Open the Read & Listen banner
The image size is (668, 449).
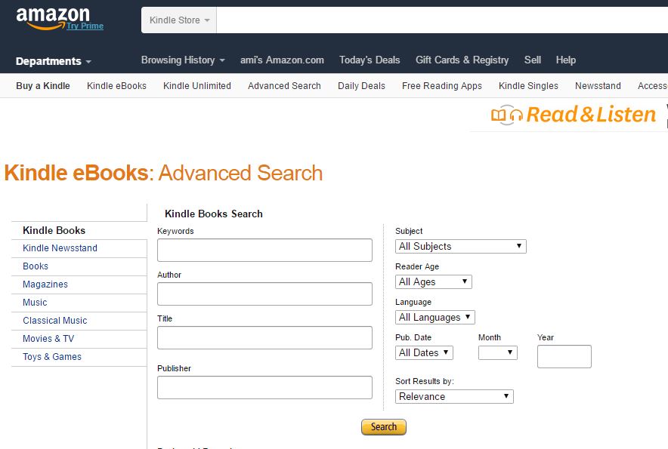[573, 115]
